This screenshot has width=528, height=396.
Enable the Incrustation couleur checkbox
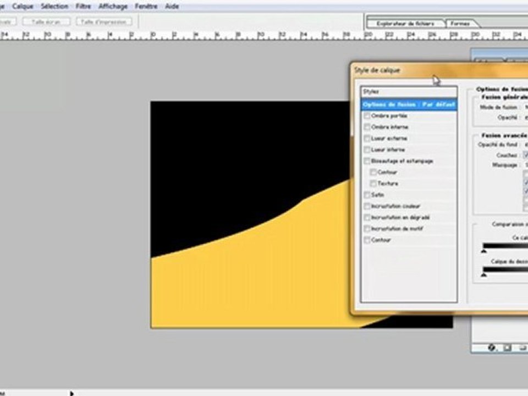pos(367,206)
